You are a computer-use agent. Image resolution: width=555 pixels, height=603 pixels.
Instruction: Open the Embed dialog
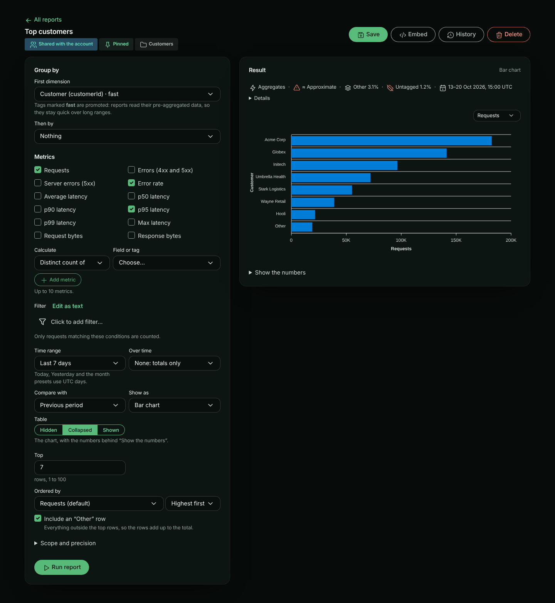click(x=413, y=34)
